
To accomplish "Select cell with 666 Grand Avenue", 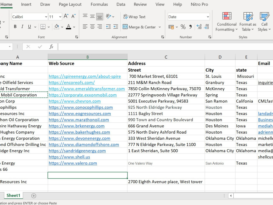I will click(x=166, y=126).
